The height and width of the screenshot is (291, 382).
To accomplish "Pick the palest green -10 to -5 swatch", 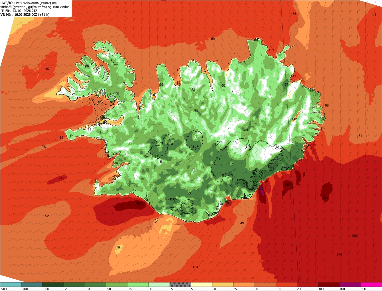I will [x=159, y=284].
